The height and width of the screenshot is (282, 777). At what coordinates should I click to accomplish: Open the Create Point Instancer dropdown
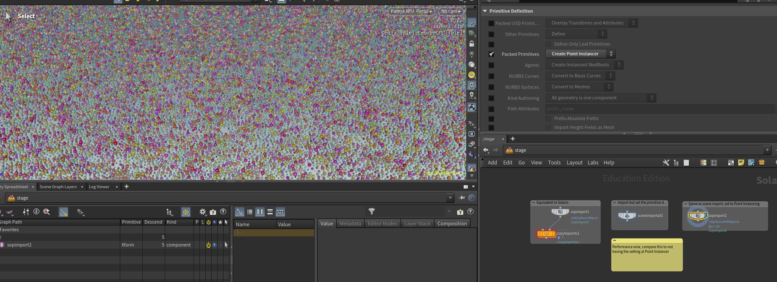click(x=580, y=54)
